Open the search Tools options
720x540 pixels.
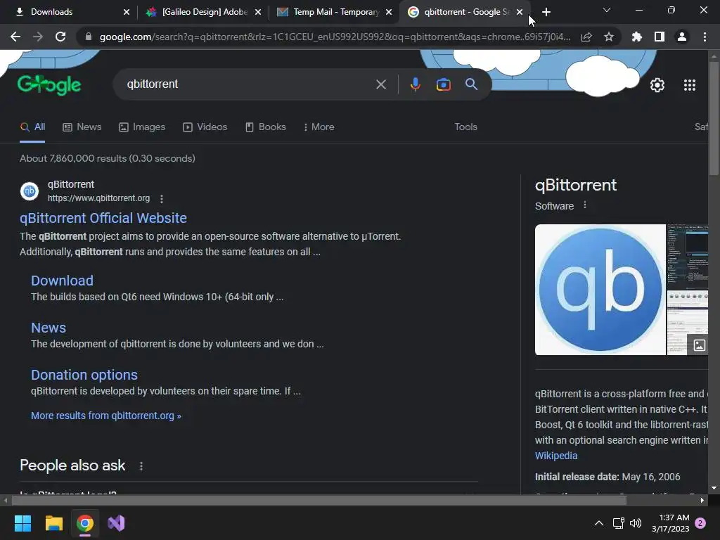click(465, 127)
